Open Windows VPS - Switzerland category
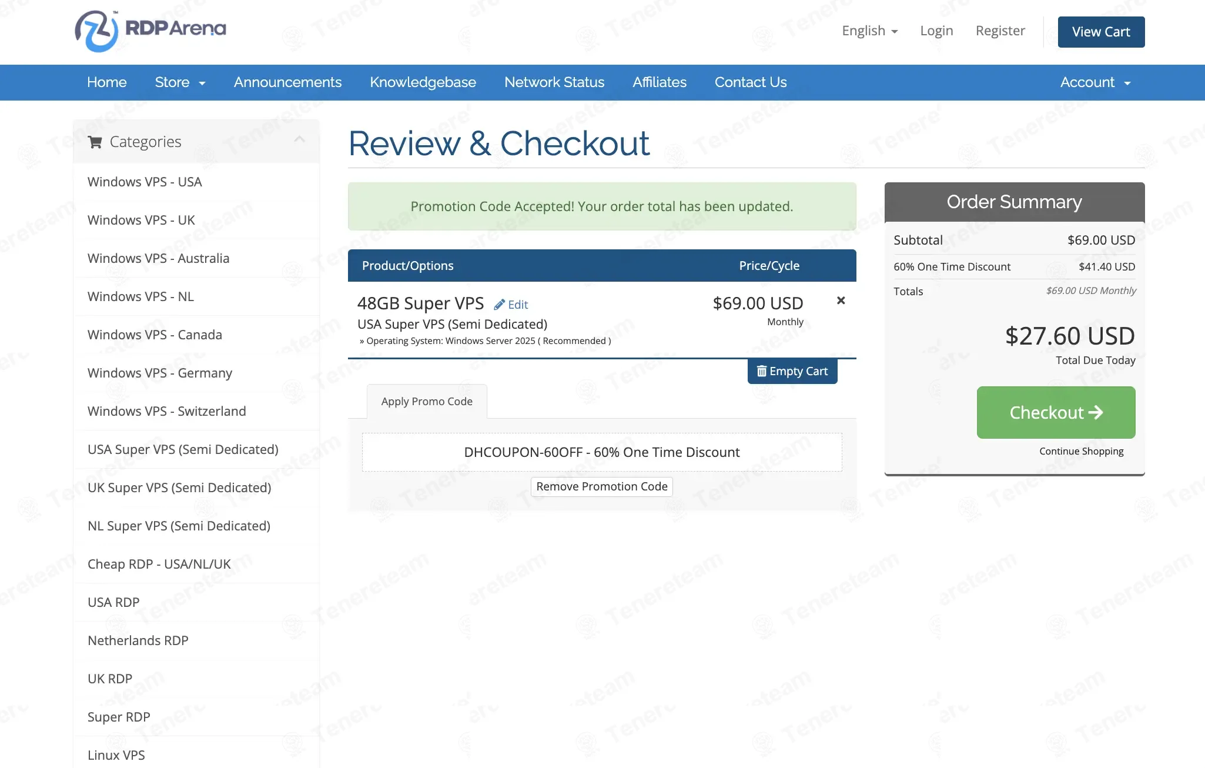Screen dimensions: 1205x768 click(x=196, y=411)
